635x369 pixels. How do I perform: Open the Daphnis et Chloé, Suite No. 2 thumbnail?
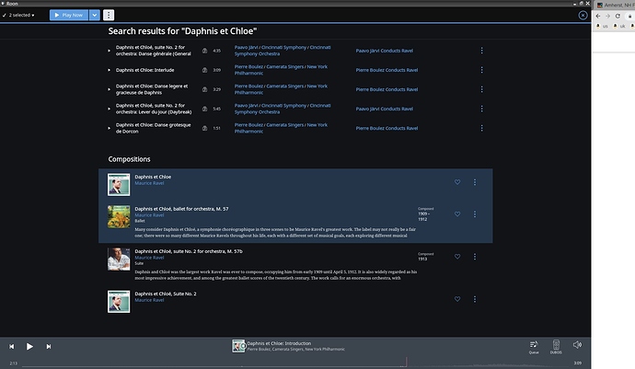pos(119,301)
